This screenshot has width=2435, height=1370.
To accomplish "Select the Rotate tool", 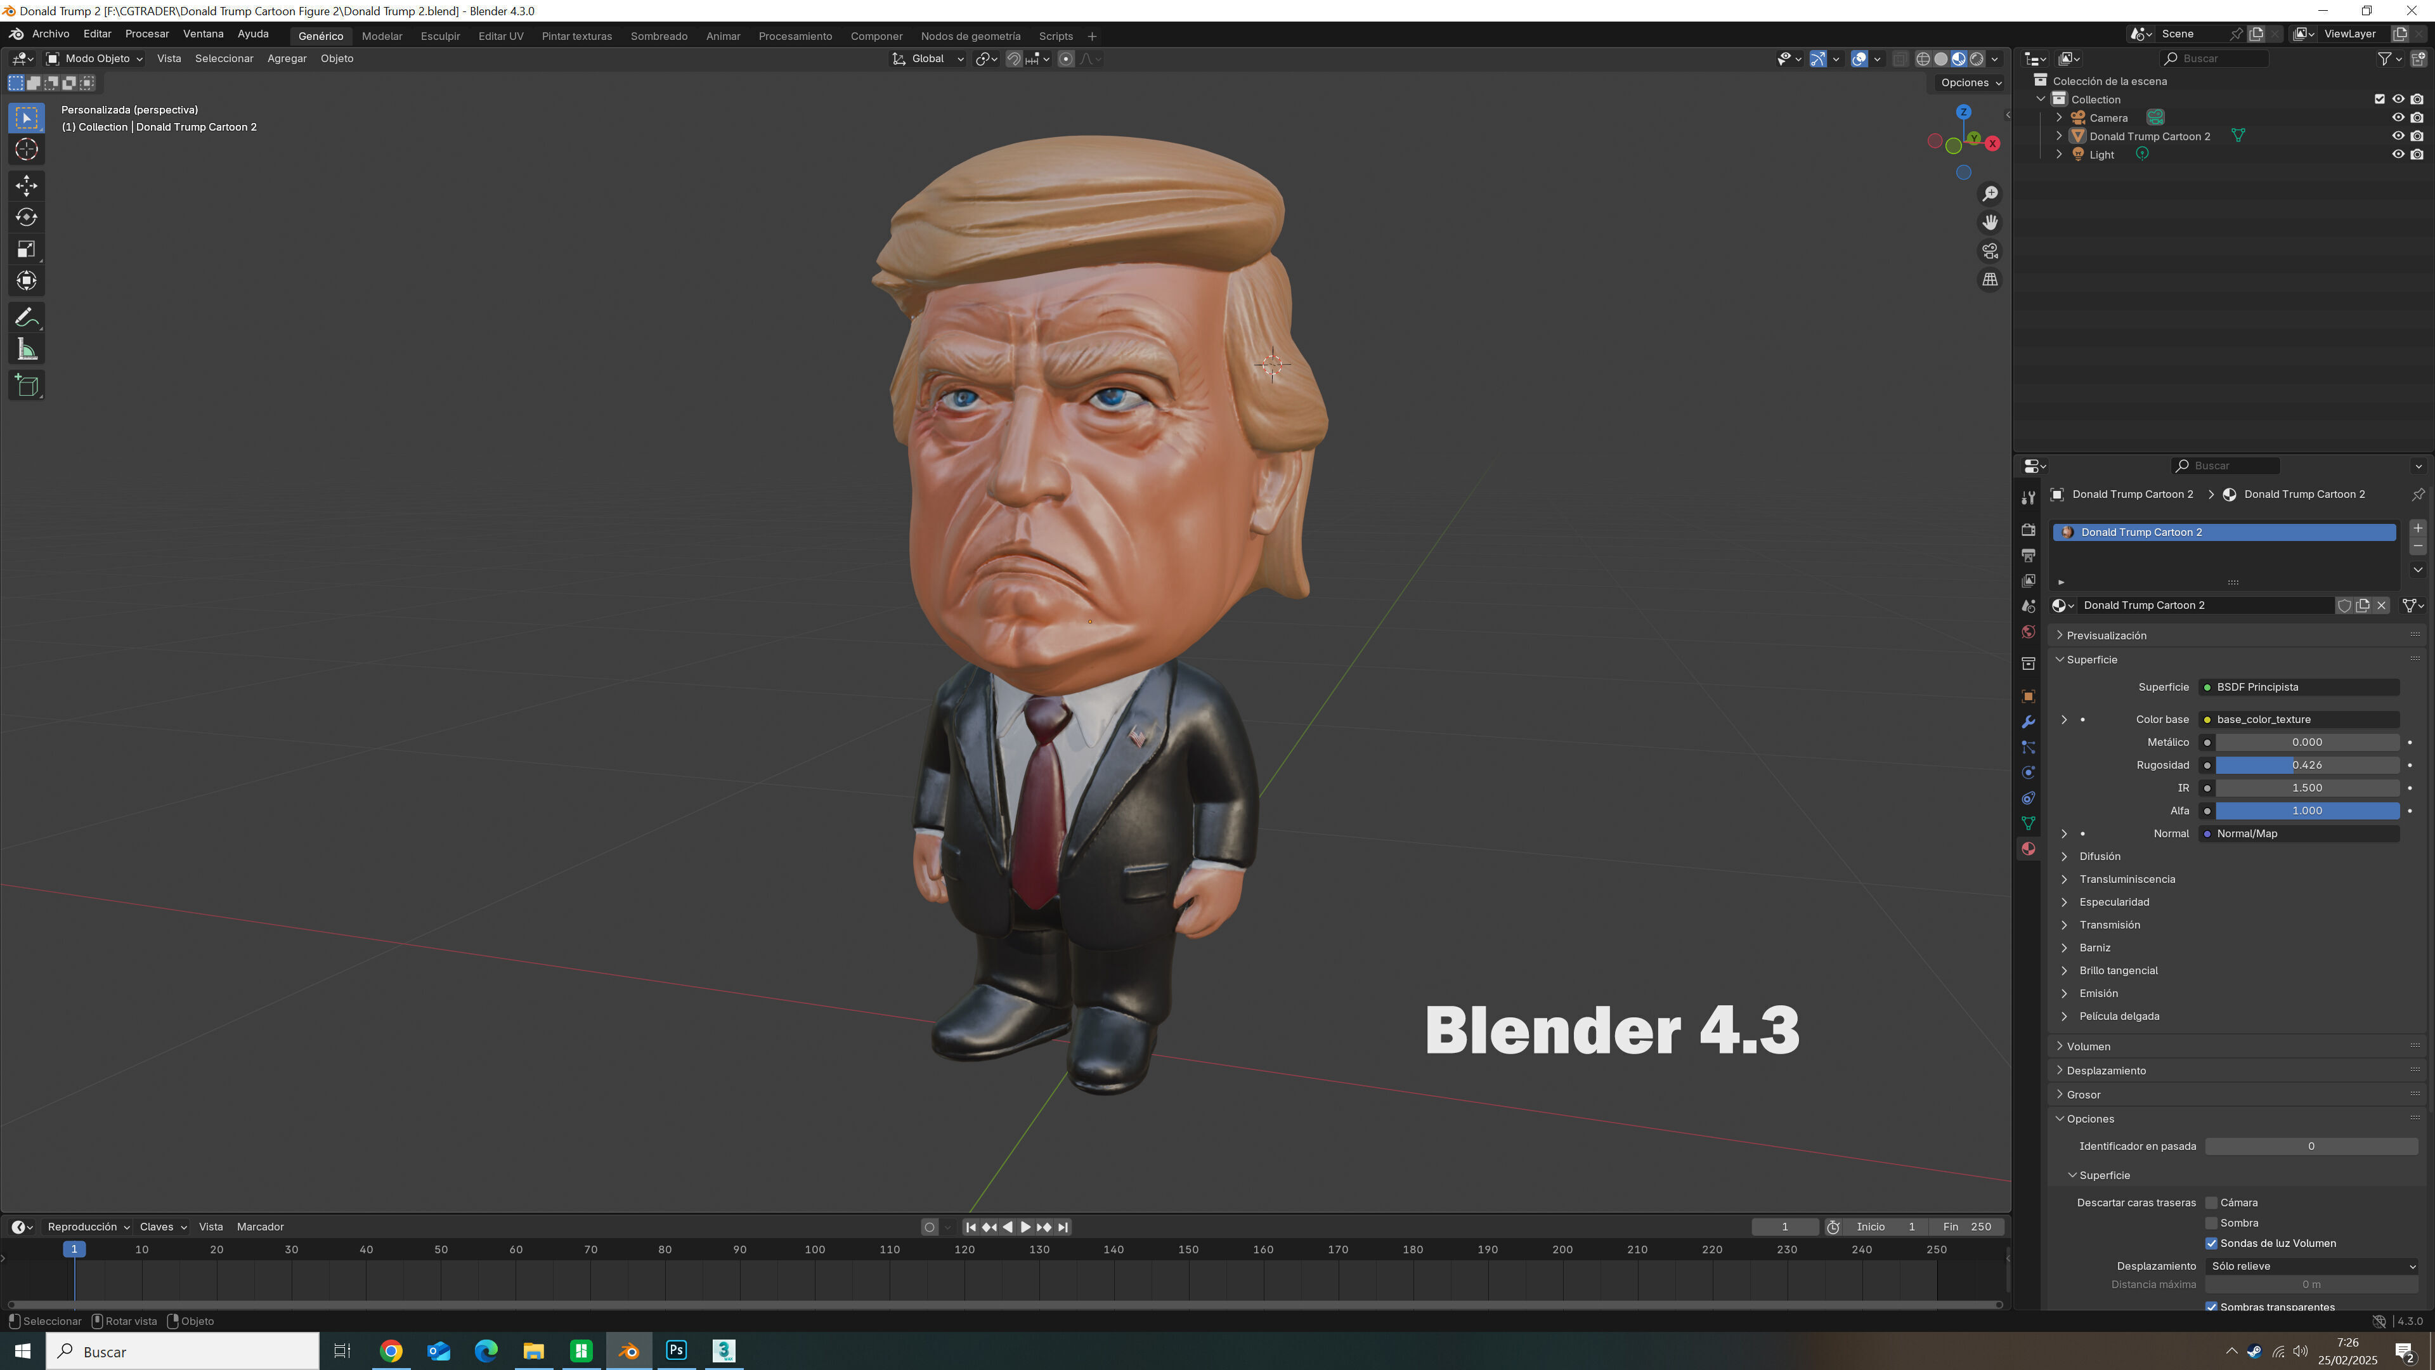I will click(27, 218).
